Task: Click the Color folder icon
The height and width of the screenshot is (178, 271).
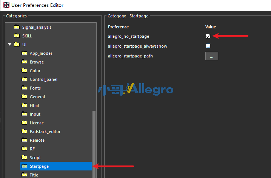Action: (25, 70)
